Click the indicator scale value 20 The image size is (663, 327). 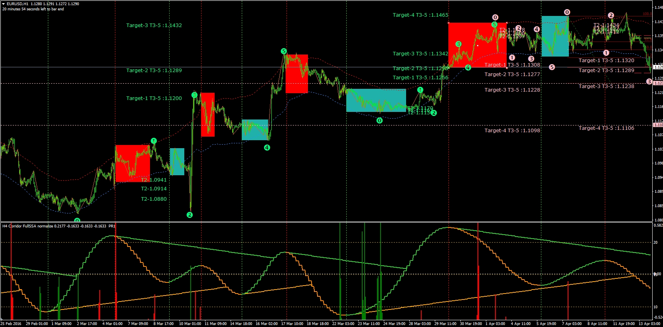tap(655, 242)
